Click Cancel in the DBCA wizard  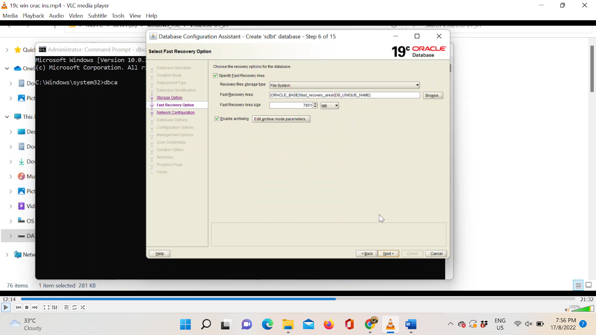[436, 253]
